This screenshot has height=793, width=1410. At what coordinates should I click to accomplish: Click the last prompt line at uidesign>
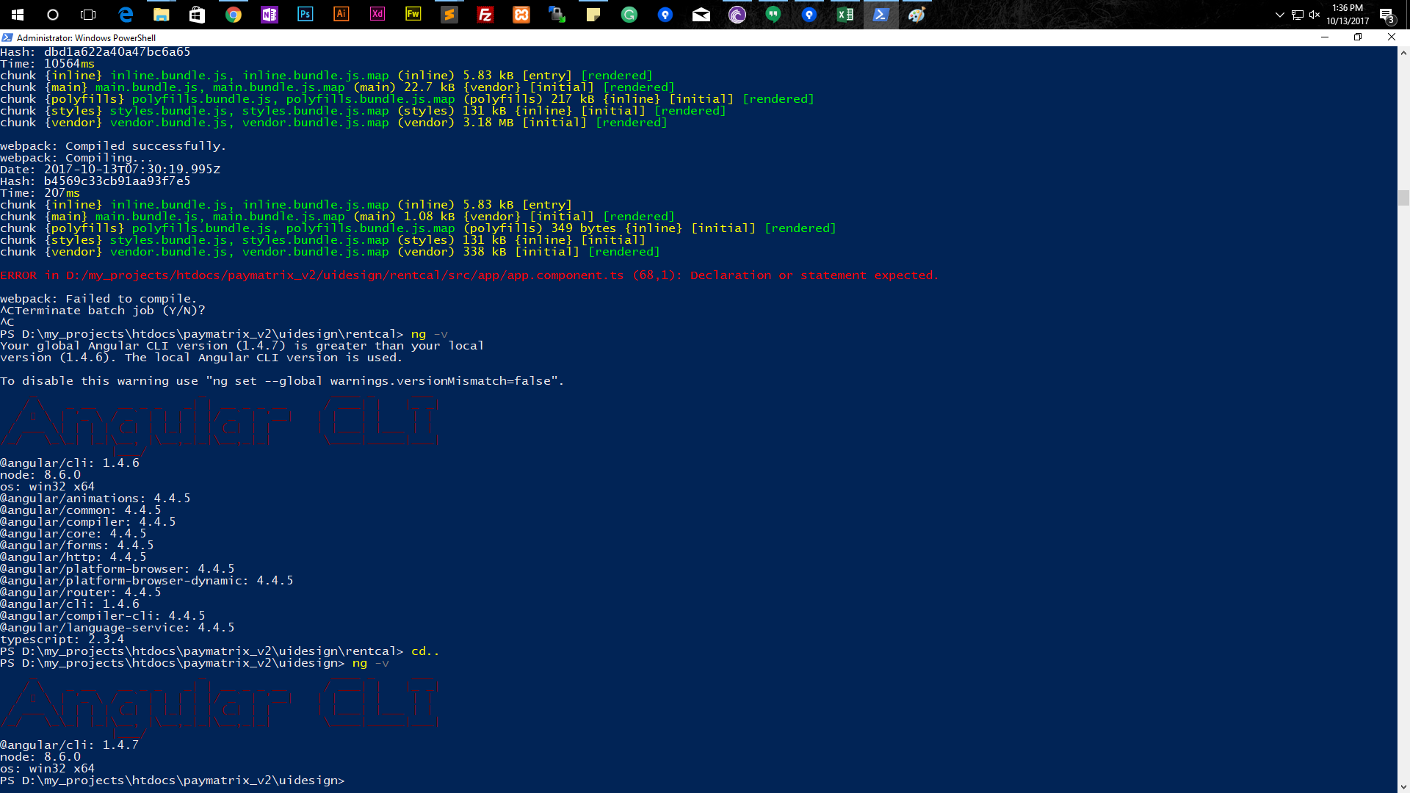coord(173,781)
